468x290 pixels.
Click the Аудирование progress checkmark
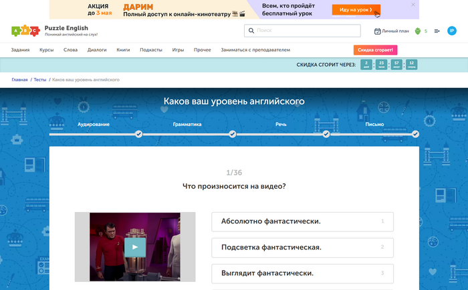[x=138, y=134]
